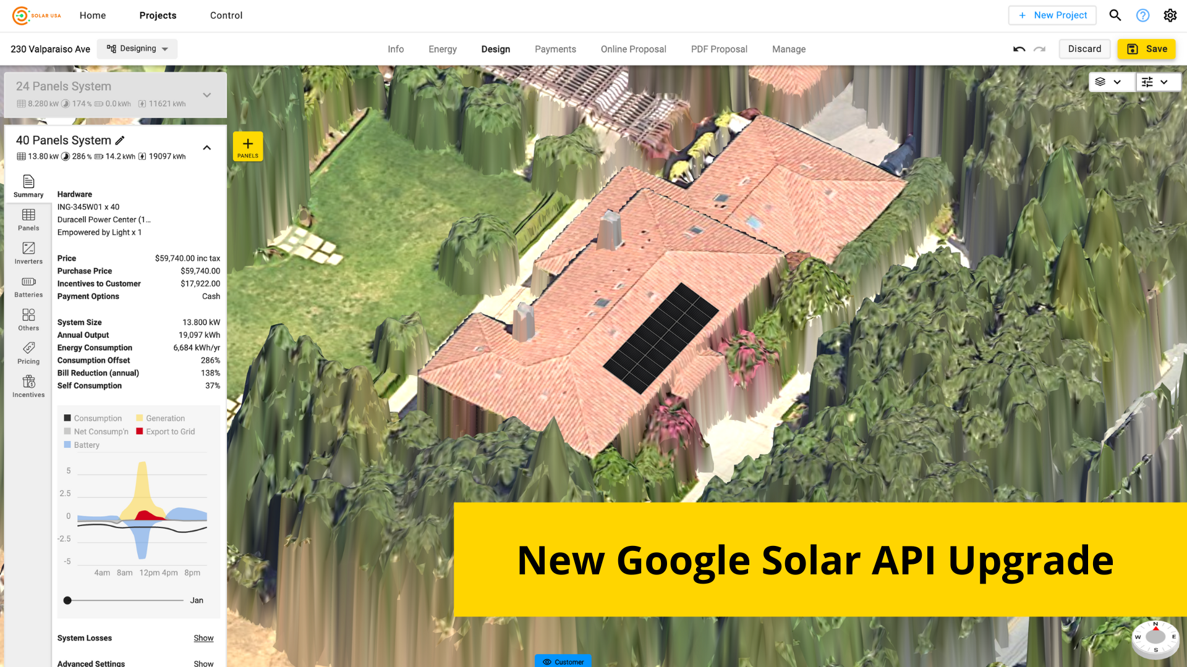Toggle Net Consump'n legend series
The image size is (1187, 667).
[96, 432]
